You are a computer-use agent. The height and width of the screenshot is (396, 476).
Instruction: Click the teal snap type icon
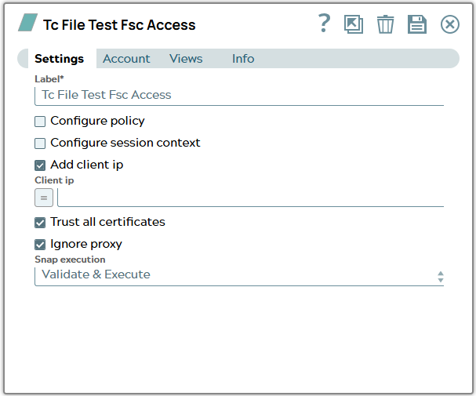pos(27,23)
